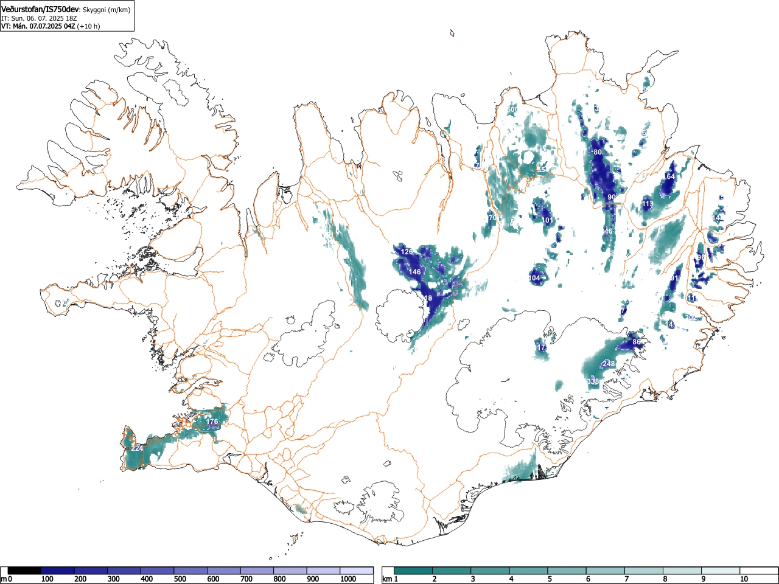This screenshot has width=779, height=584.
Task: Click the '248' visibility value on the map
Action: pyautogui.click(x=609, y=364)
